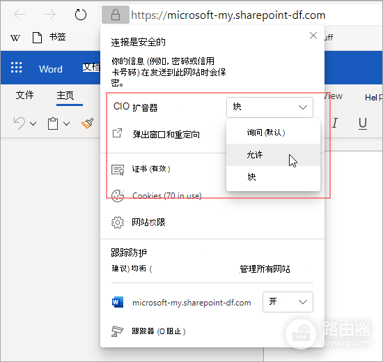
Task: Click the Word app title
Action: (x=51, y=69)
